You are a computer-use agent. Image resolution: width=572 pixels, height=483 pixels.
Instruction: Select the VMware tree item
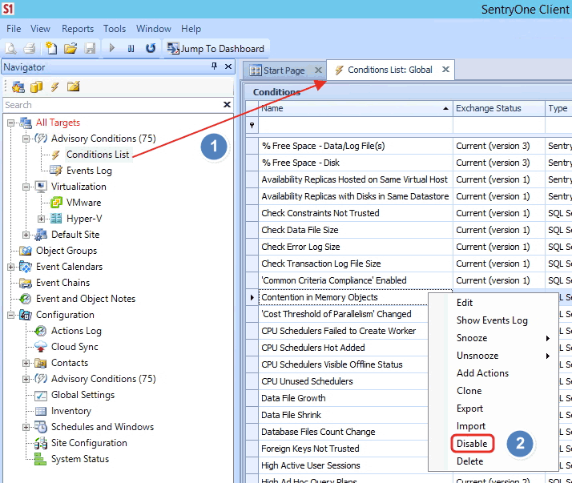click(83, 203)
